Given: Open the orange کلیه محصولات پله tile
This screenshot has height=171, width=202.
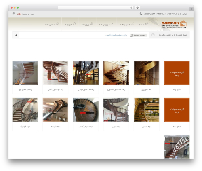Looking at the screenshot, I should pyautogui.click(x=177, y=73).
